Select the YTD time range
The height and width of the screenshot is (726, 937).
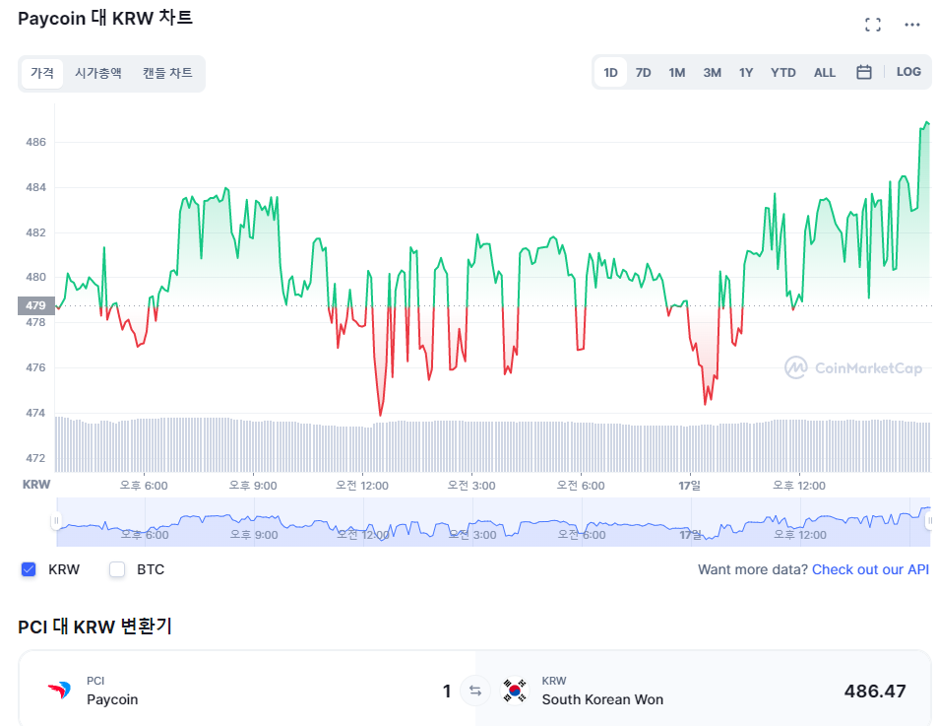tap(782, 72)
